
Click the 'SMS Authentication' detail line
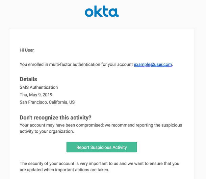pos(39,87)
